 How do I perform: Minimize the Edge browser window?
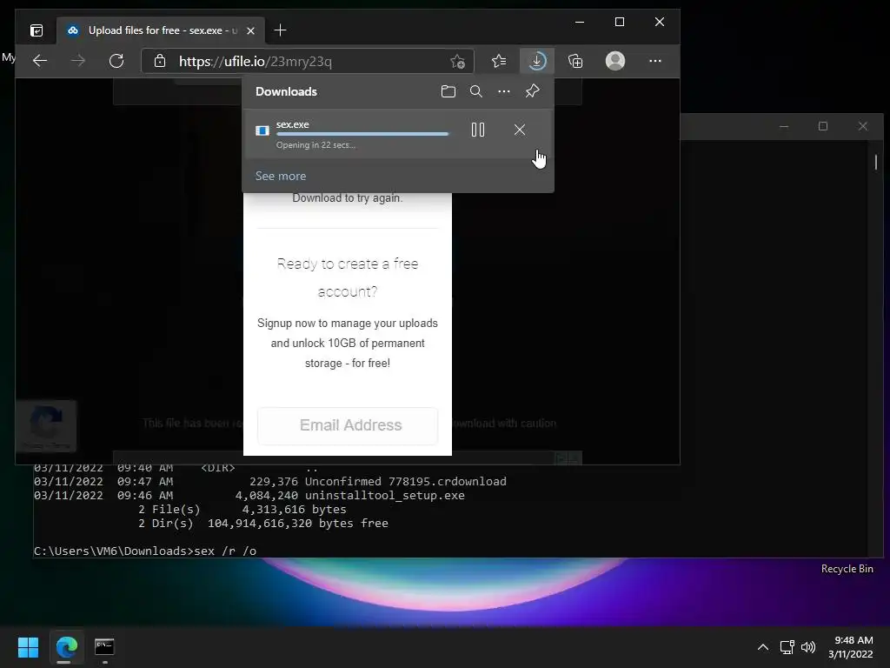(580, 22)
